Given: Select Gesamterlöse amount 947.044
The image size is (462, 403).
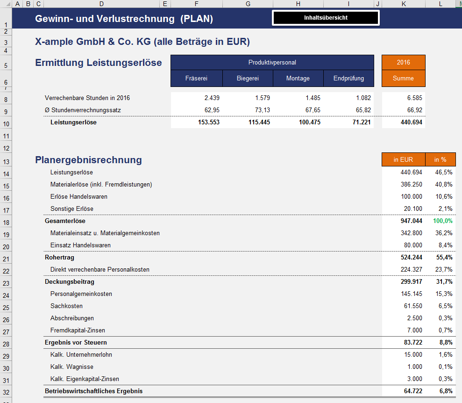Looking at the screenshot, I should point(403,221).
